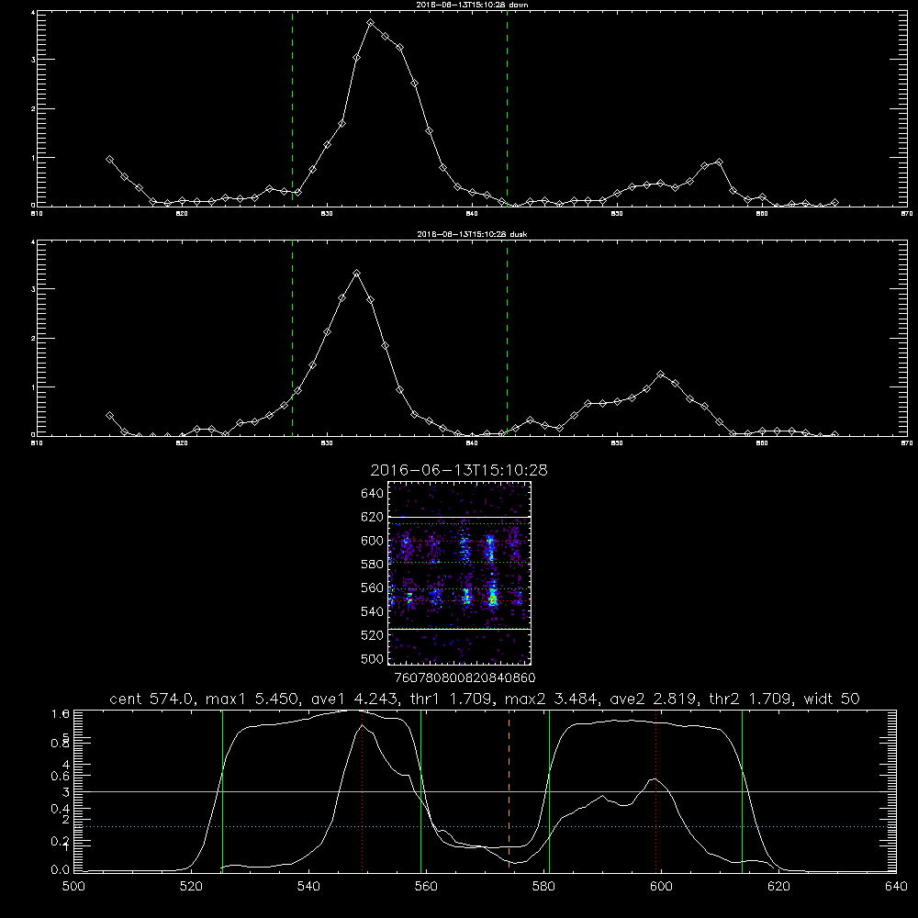
Task: Click the left green dashed line in dawn plot
Action: pyautogui.click(x=292, y=108)
